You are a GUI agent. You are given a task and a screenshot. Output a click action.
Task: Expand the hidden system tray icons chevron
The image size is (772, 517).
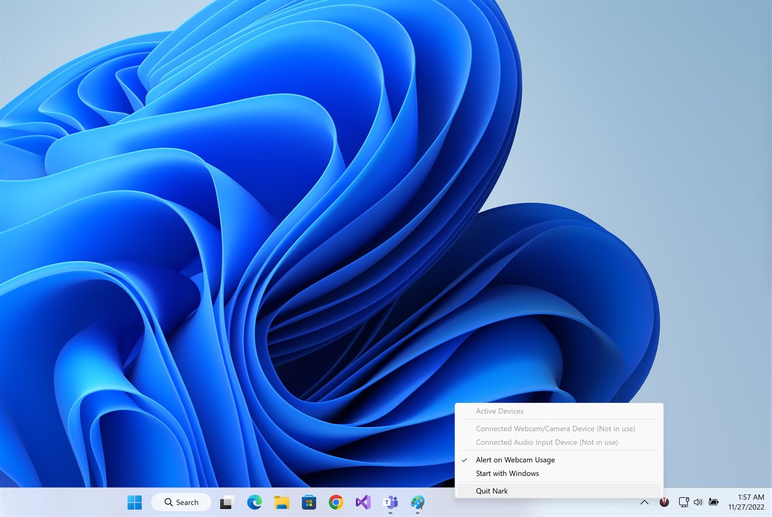[645, 503]
